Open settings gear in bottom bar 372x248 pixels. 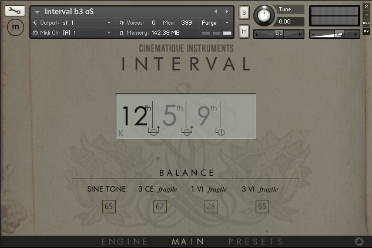(359, 242)
